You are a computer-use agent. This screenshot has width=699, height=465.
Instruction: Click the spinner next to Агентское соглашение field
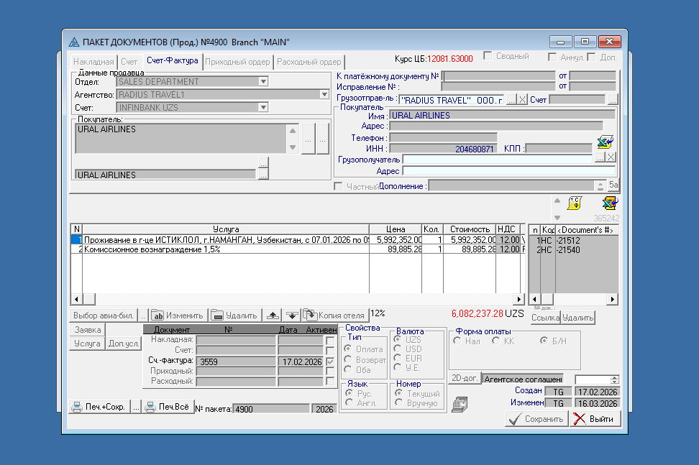pyautogui.click(x=615, y=379)
